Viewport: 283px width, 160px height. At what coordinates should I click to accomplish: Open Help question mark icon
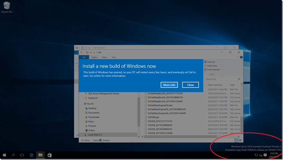click(x=241, y=57)
